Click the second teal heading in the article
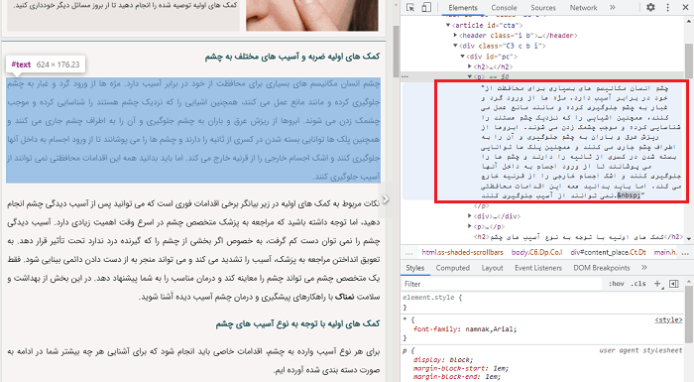 click(x=297, y=323)
